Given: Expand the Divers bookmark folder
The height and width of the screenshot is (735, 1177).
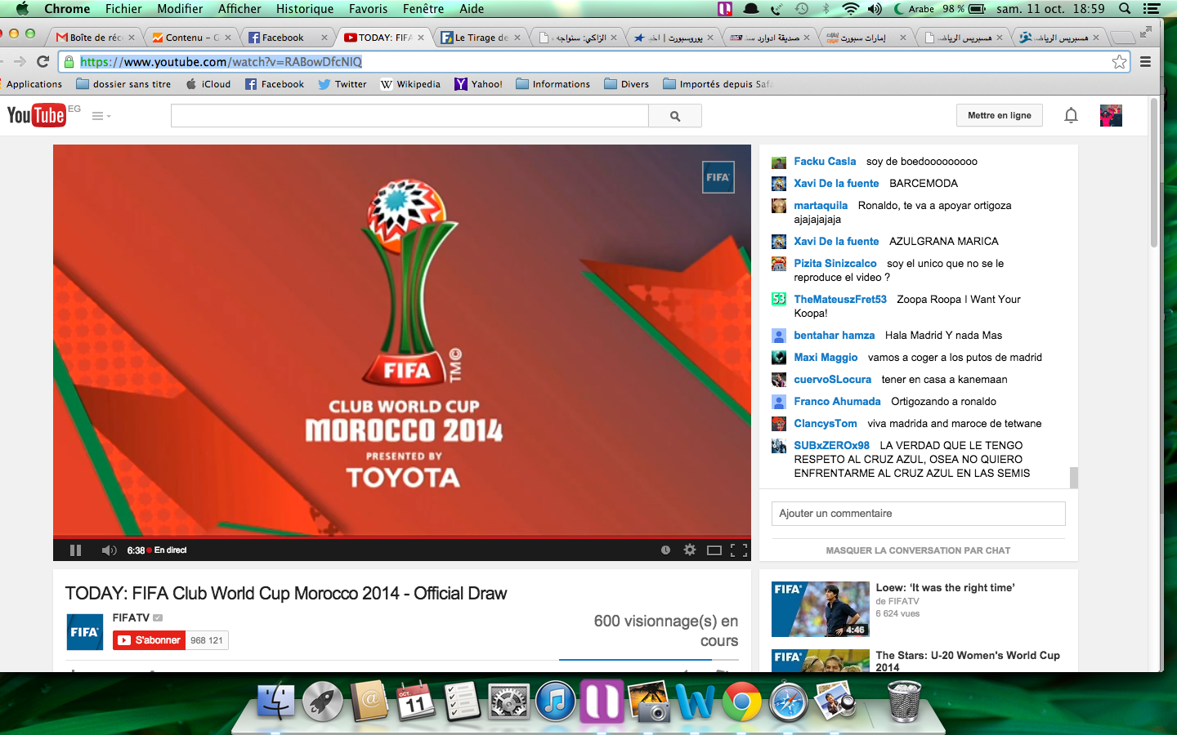Looking at the screenshot, I should pyautogui.click(x=627, y=84).
